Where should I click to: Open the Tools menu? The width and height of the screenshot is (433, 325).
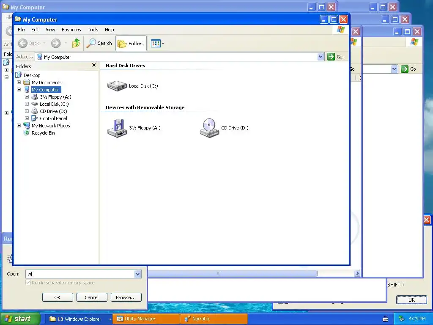pyautogui.click(x=93, y=30)
